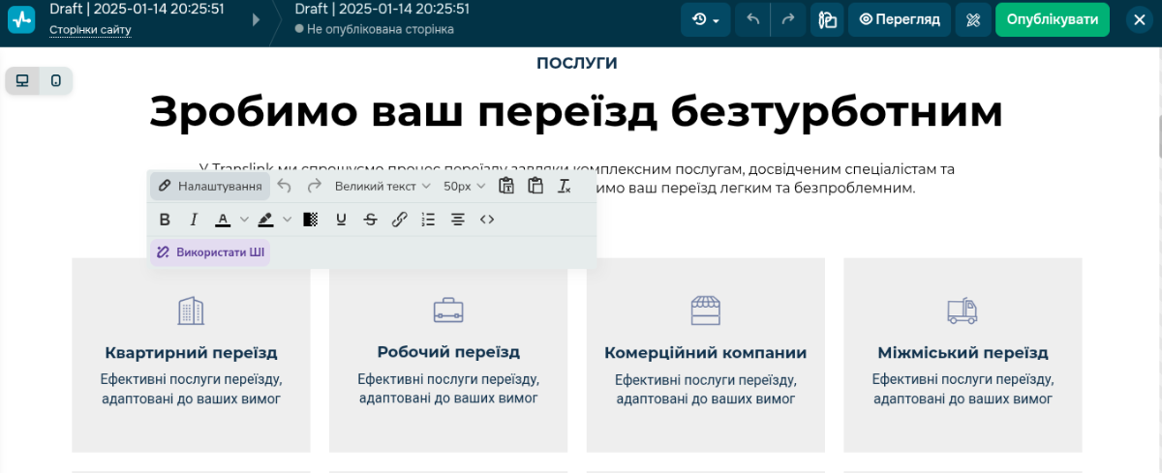This screenshot has height=473, width=1162.
Task: Select the Квартирний переїзд card title
Action: pos(191,352)
